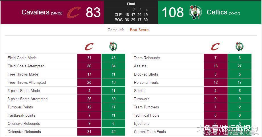
Task: Click the Cavaliers logo in the score header
Action: [74, 12]
